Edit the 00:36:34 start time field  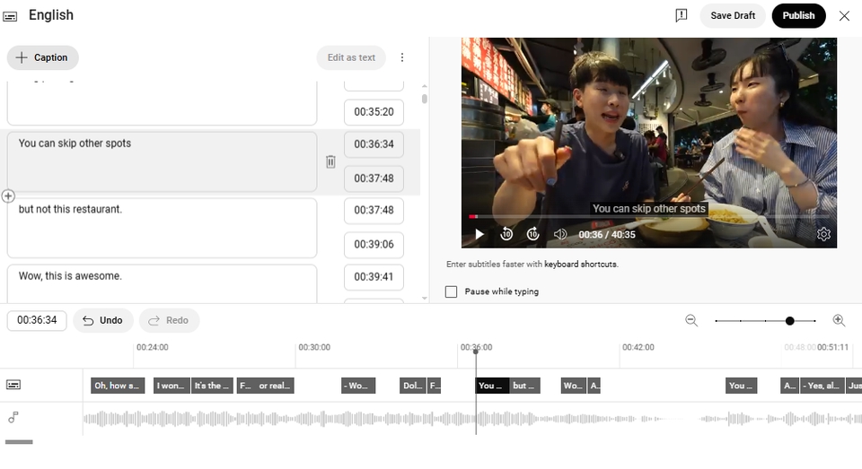click(374, 144)
